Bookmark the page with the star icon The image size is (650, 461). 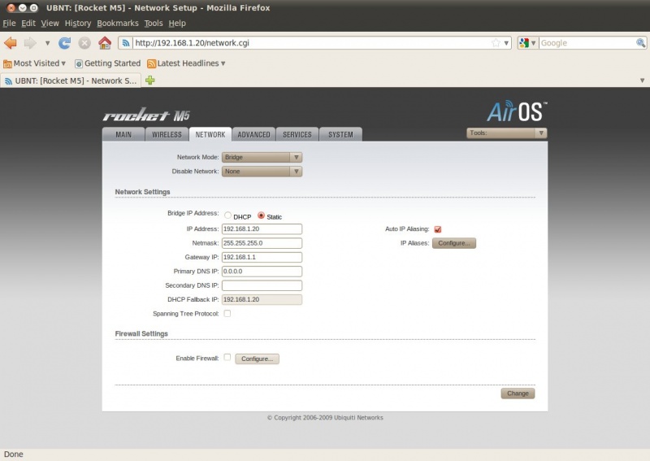496,43
